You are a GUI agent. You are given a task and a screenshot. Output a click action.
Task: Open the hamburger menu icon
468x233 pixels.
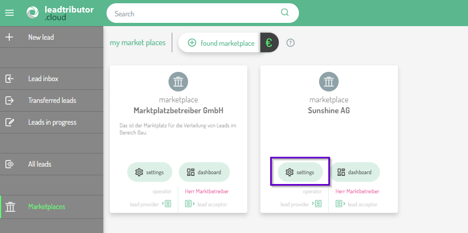[9, 13]
